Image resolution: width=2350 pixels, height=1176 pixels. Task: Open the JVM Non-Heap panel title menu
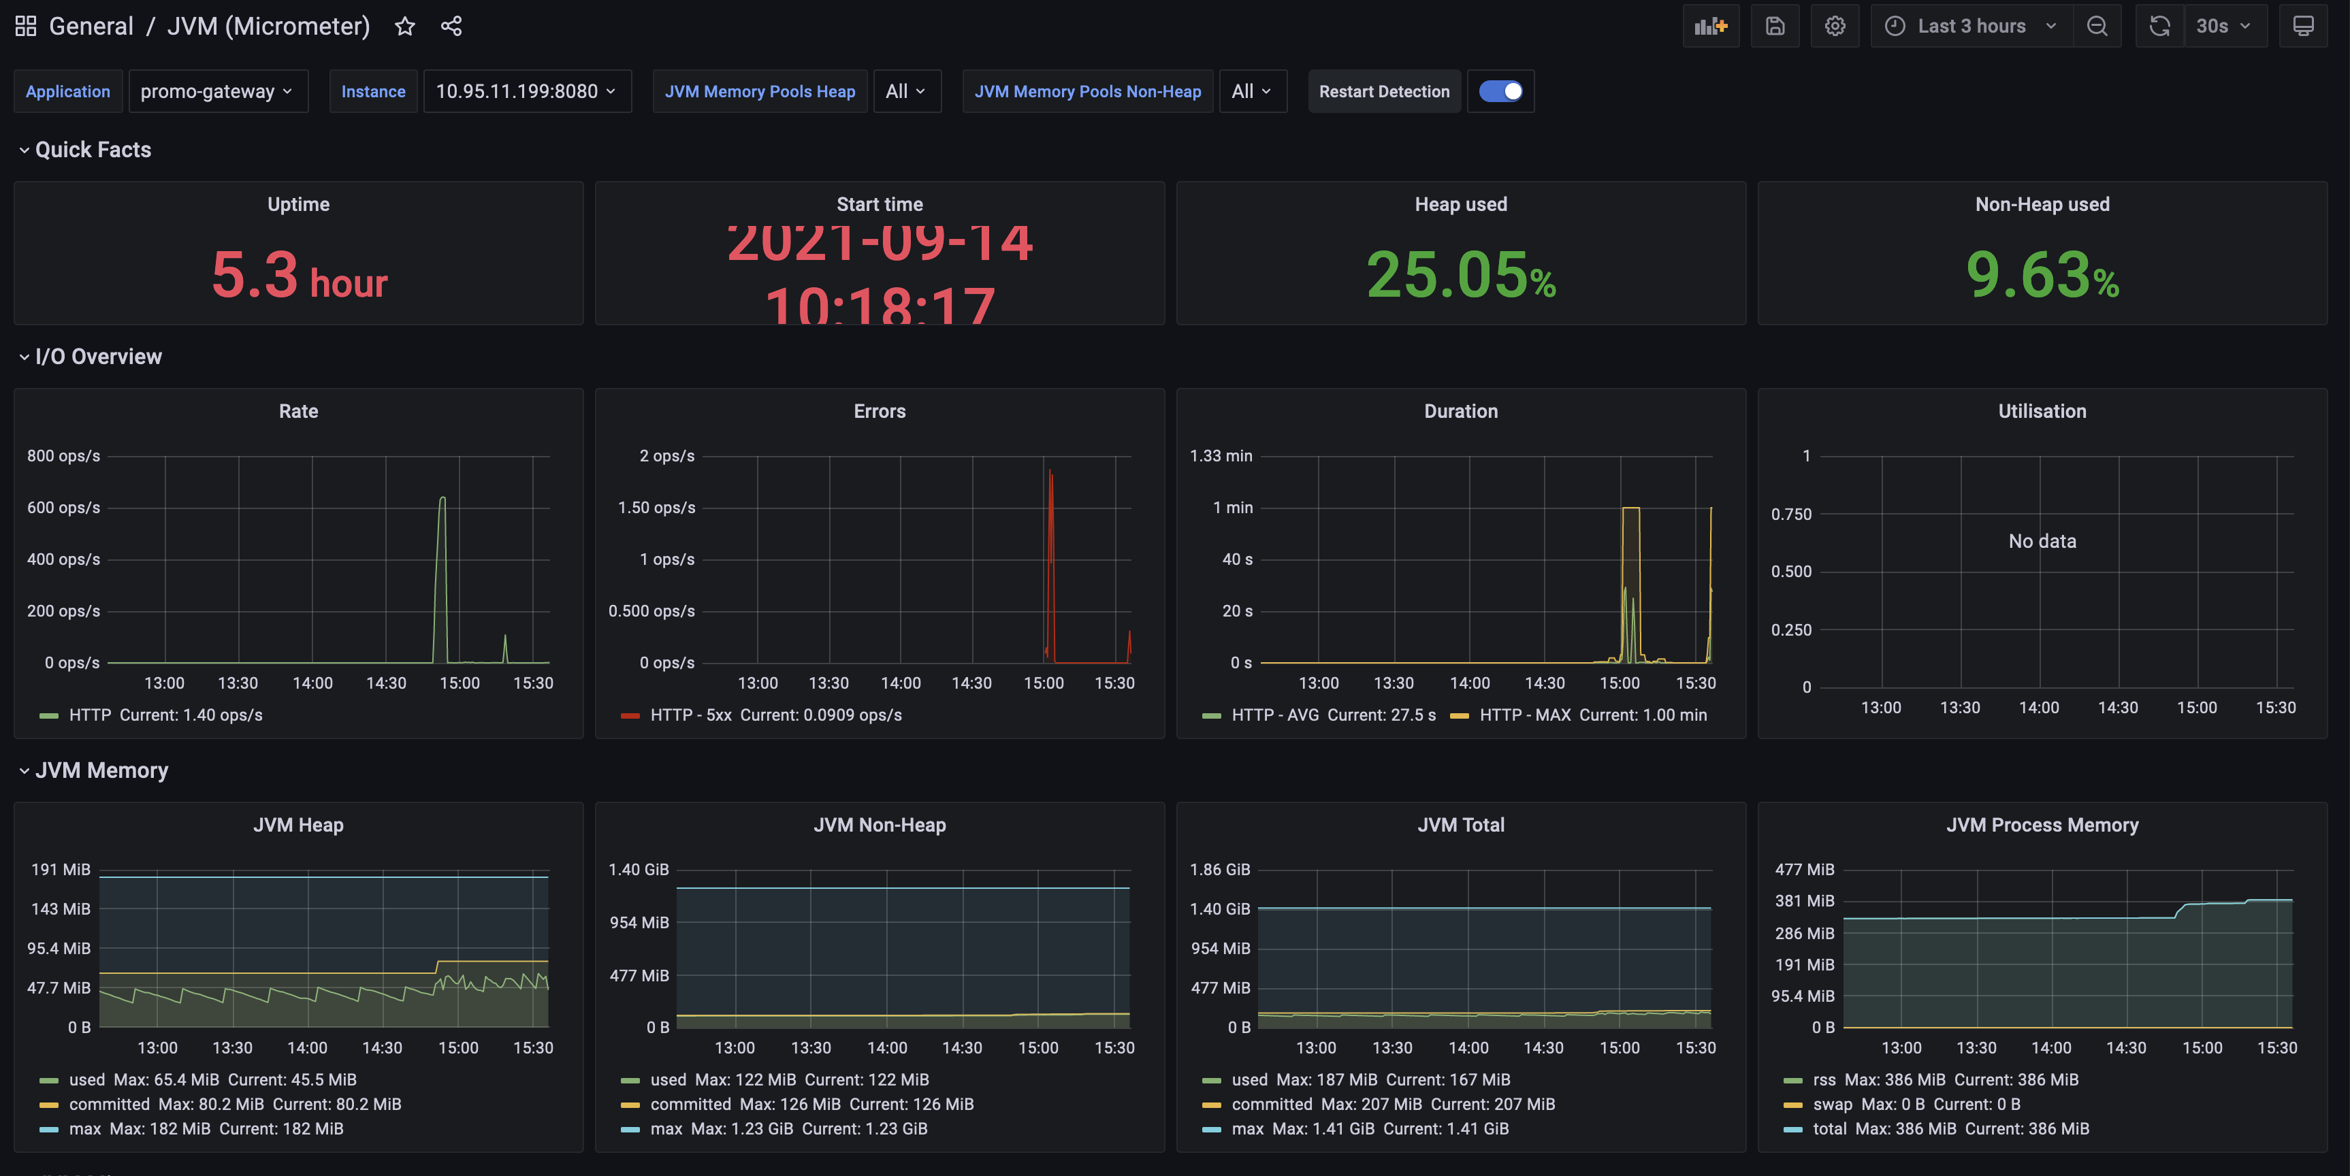(x=880, y=826)
